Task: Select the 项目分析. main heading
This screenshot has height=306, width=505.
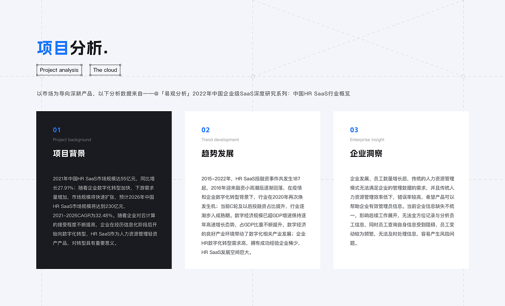Action: point(73,48)
